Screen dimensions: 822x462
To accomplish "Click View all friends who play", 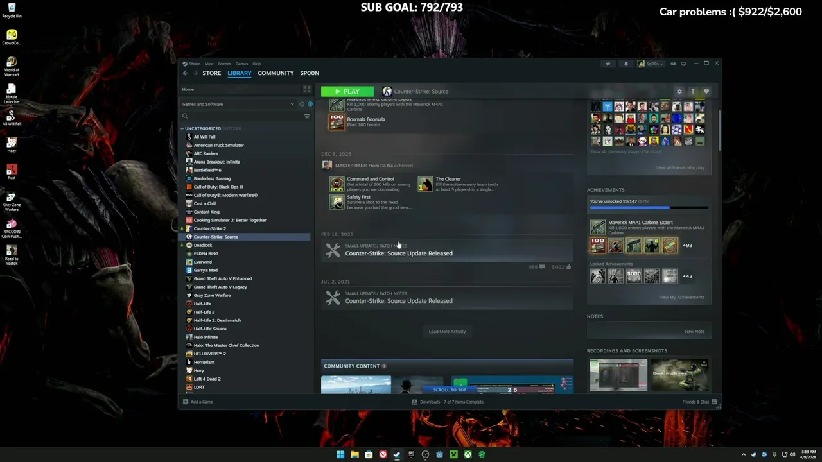I will 680,167.
